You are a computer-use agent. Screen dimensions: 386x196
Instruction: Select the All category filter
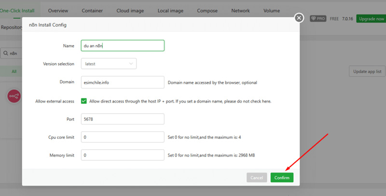[14, 71]
